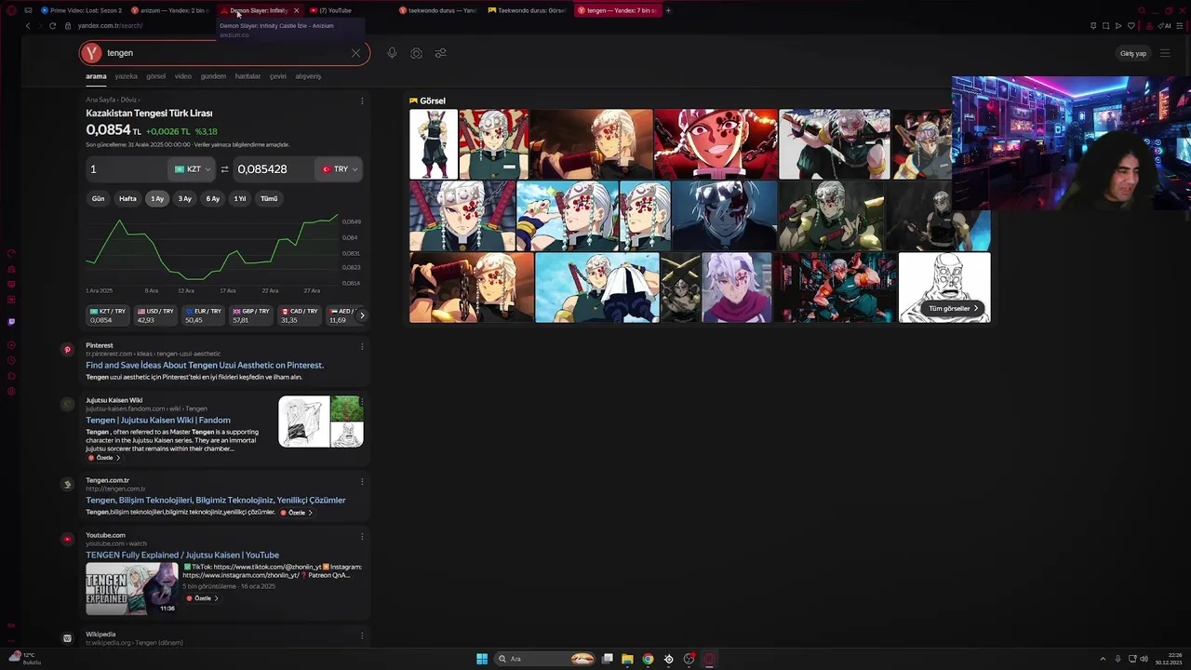Switch to the video search tab
The height and width of the screenshot is (670, 1191).
(x=182, y=76)
